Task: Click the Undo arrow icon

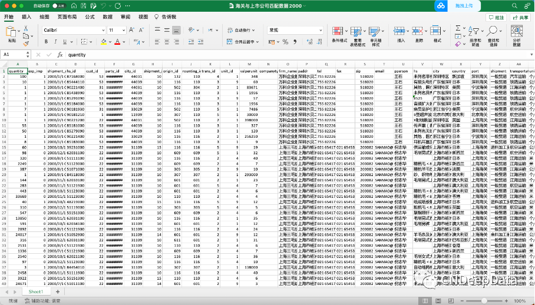Action: click(x=103, y=6)
